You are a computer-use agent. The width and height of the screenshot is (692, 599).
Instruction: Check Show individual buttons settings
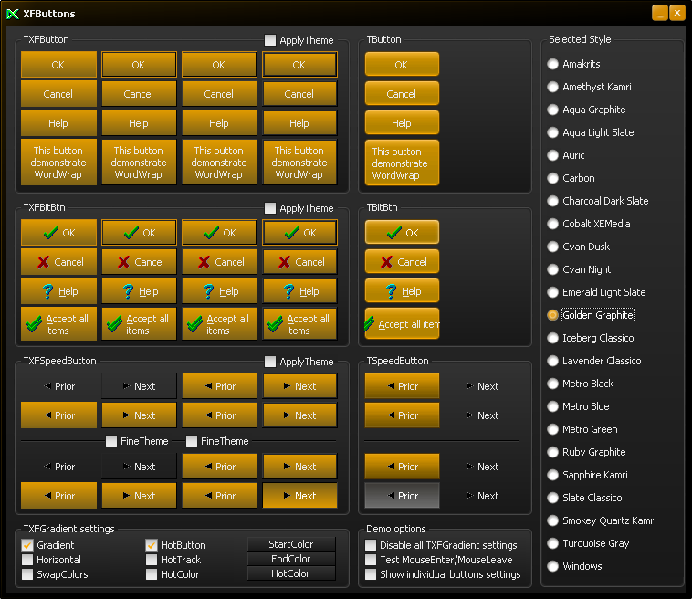coord(371,574)
